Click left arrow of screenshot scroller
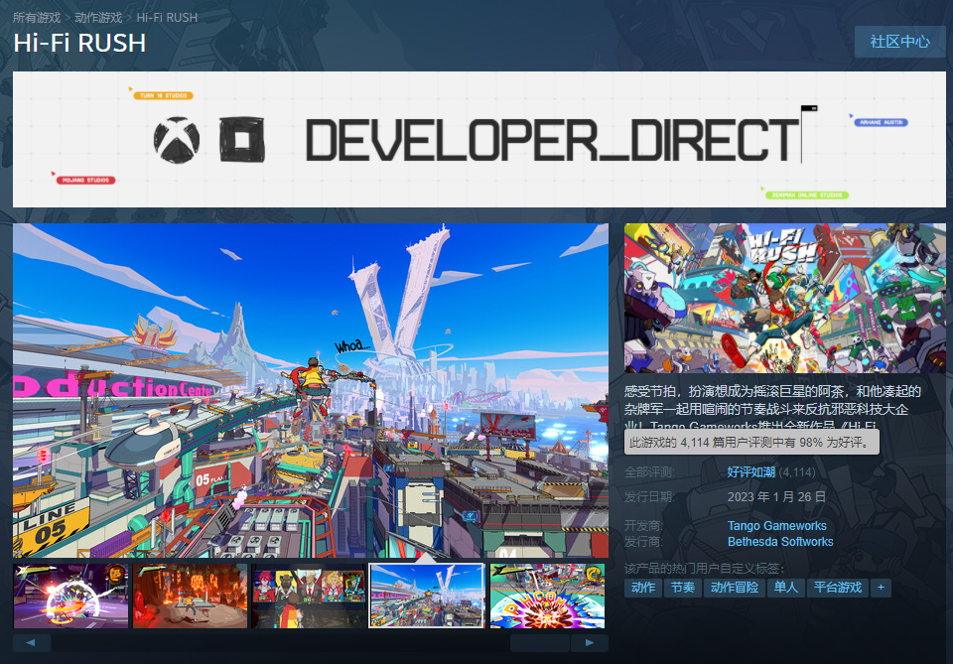953x664 pixels. pos(32,643)
